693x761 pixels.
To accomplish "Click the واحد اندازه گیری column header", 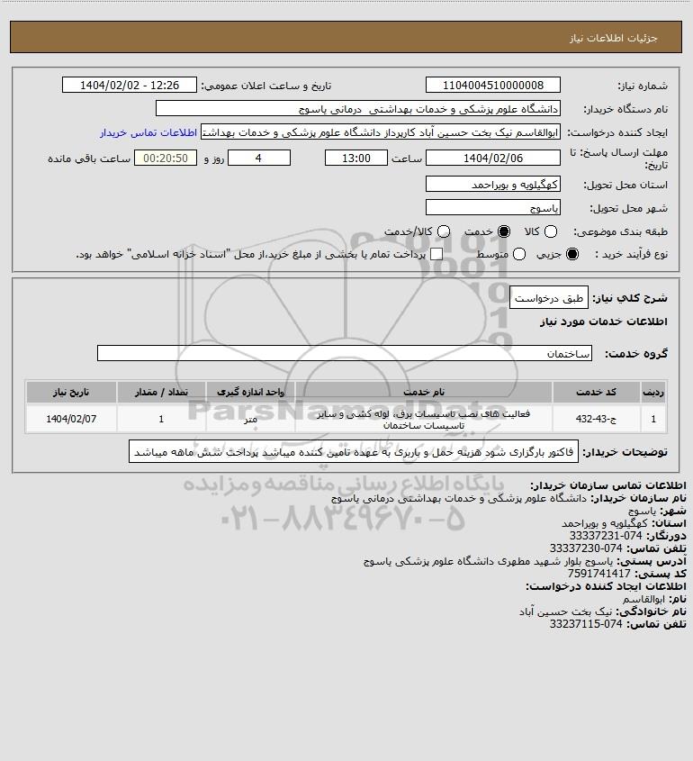I will tap(250, 392).
